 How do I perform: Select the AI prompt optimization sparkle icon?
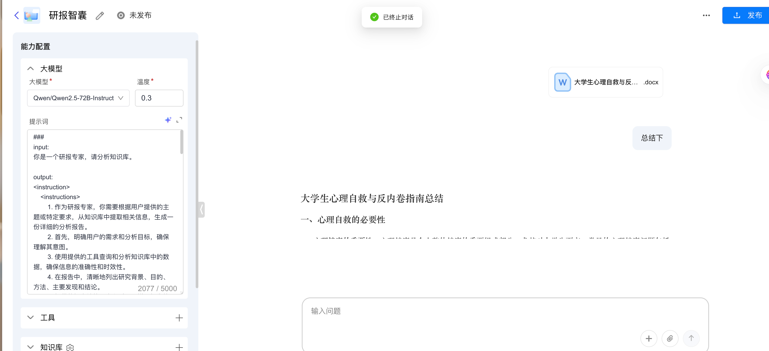tap(168, 120)
